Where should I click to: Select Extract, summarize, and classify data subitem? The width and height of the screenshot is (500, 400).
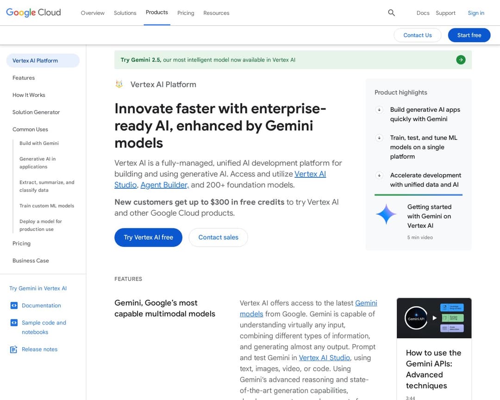(47, 186)
